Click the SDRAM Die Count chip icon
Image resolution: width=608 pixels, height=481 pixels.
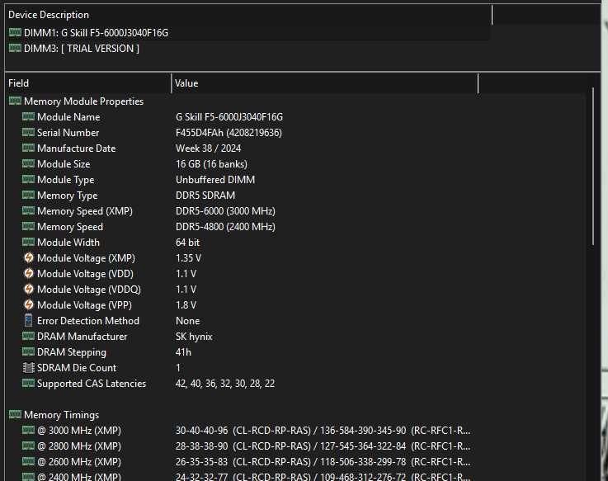tap(29, 367)
